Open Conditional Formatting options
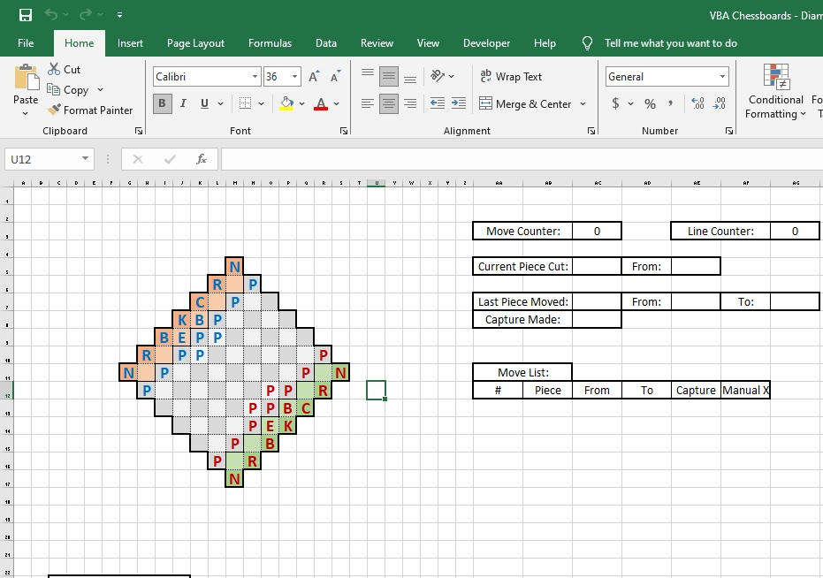The height and width of the screenshot is (578, 823). coord(775,91)
